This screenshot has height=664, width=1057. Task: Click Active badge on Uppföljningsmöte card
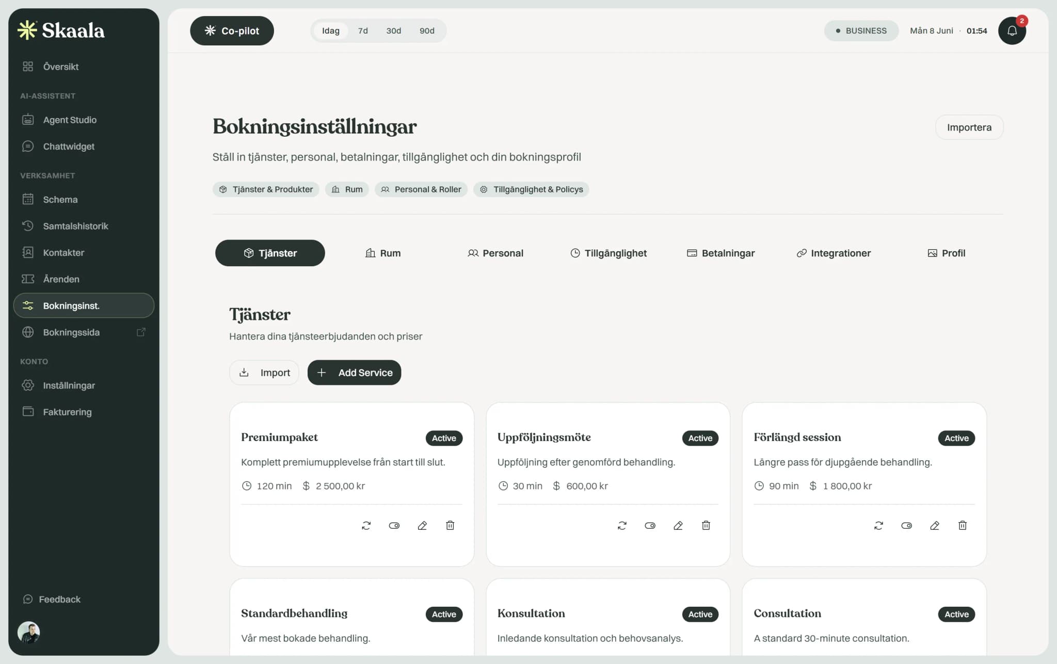pos(700,438)
